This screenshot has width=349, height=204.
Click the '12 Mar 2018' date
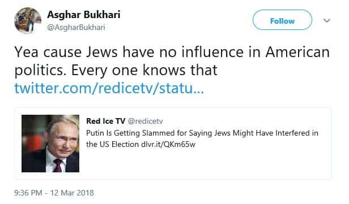[72, 193]
